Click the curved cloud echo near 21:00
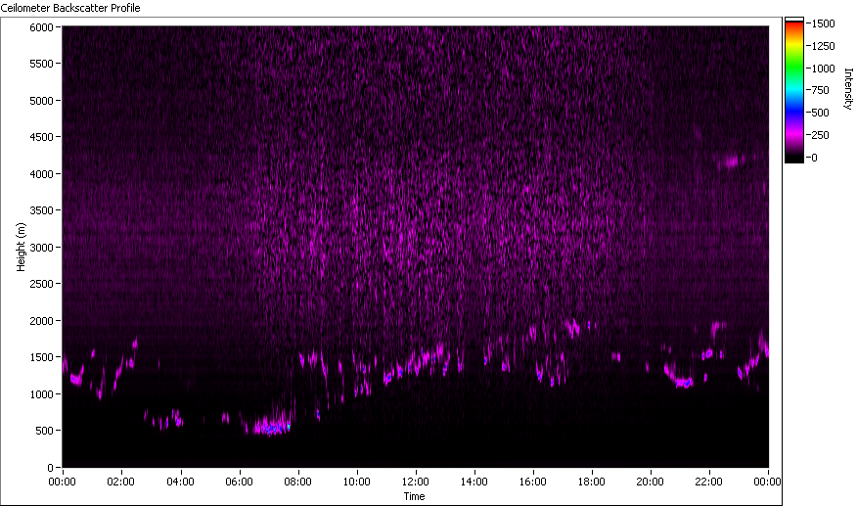This screenshot has height=506, width=857. pos(678,377)
